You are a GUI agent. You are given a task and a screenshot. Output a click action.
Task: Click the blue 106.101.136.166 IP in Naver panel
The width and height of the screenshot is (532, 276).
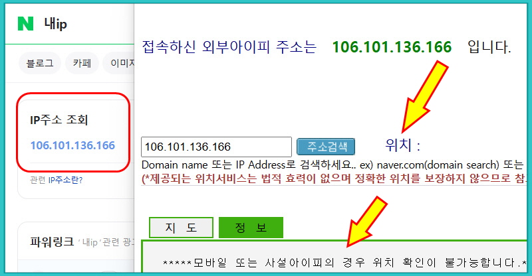[x=72, y=145]
